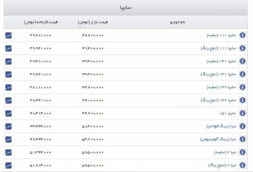Show price chart for تیبا ۲ (تنوع رنگ)
Viewport: 253px width, 172px height.
click(x=8, y=166)
